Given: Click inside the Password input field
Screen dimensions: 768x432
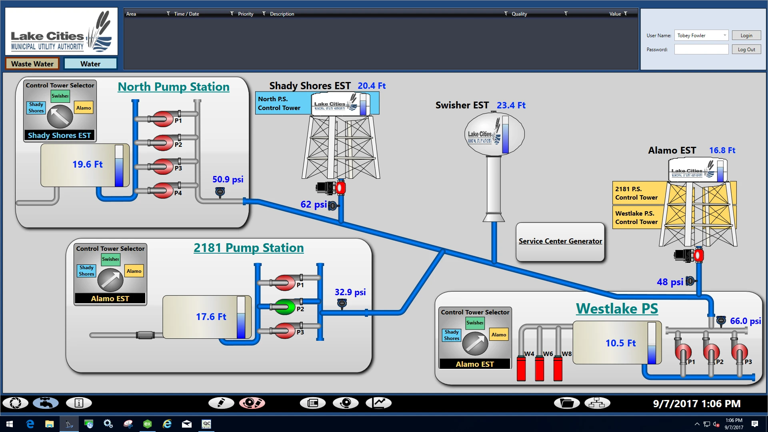Looking at the screenshot, I should pos(701,49).
